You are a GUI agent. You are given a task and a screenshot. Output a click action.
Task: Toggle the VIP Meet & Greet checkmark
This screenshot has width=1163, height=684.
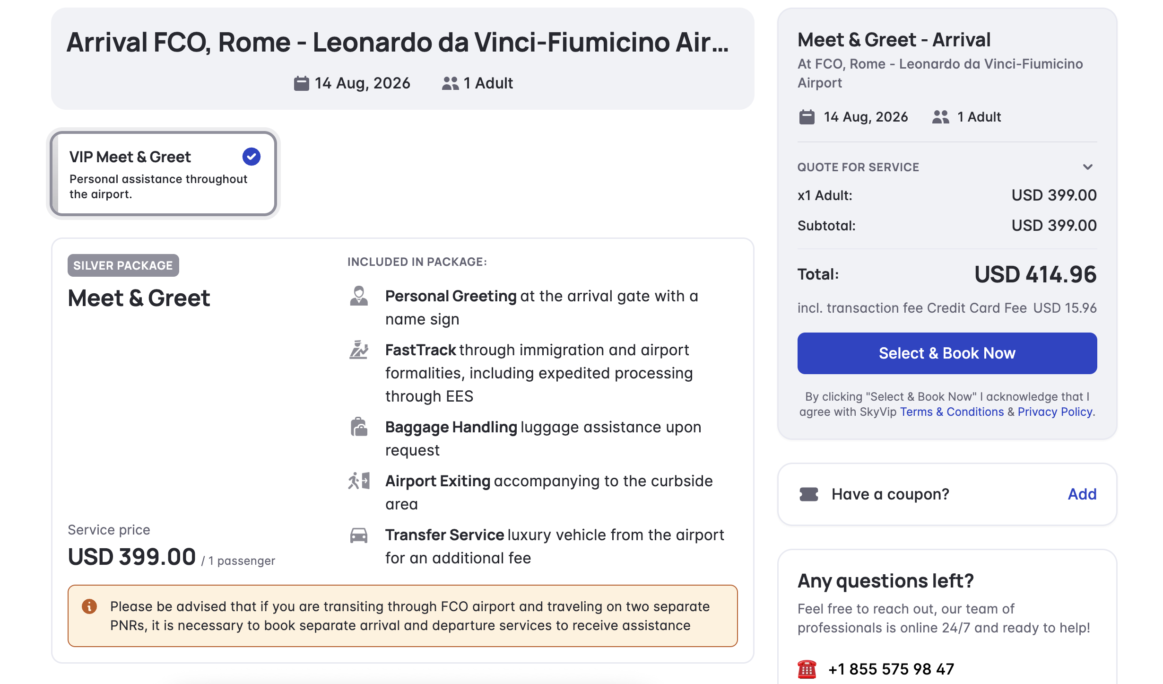[252, 157]
